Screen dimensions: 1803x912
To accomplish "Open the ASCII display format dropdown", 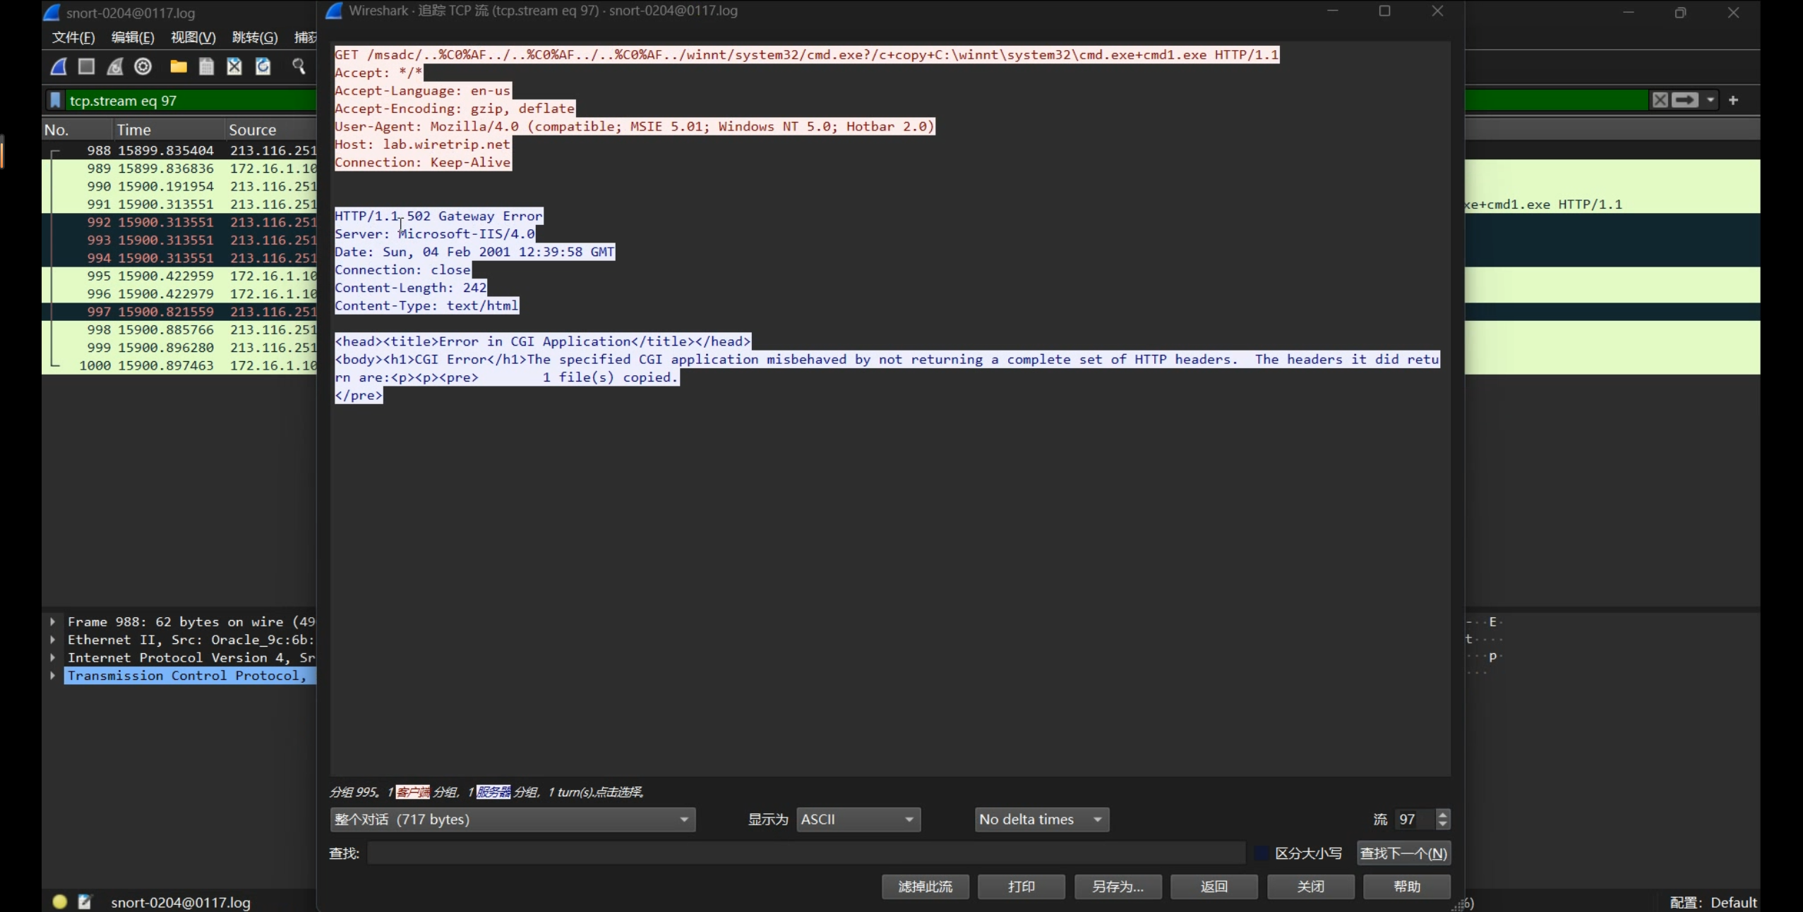I will pos(858,820).
